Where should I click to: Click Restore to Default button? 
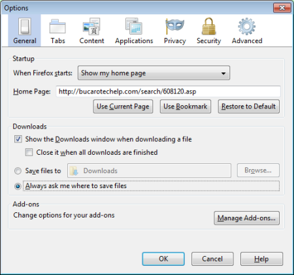[249, 106]
